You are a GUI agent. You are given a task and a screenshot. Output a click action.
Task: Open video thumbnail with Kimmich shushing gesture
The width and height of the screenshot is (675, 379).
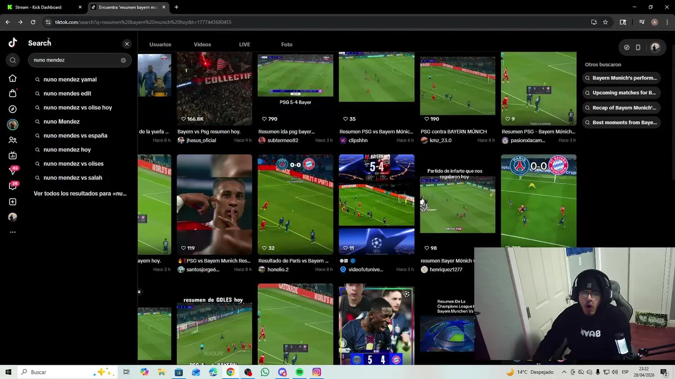214,204
